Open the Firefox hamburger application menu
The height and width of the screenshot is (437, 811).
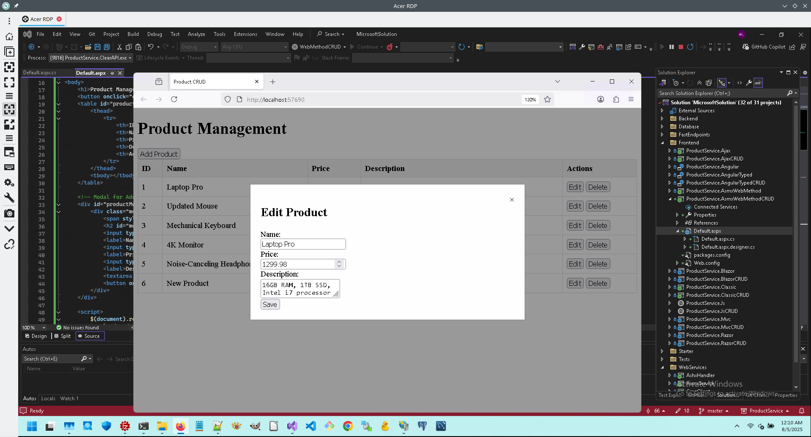point(631,99)
